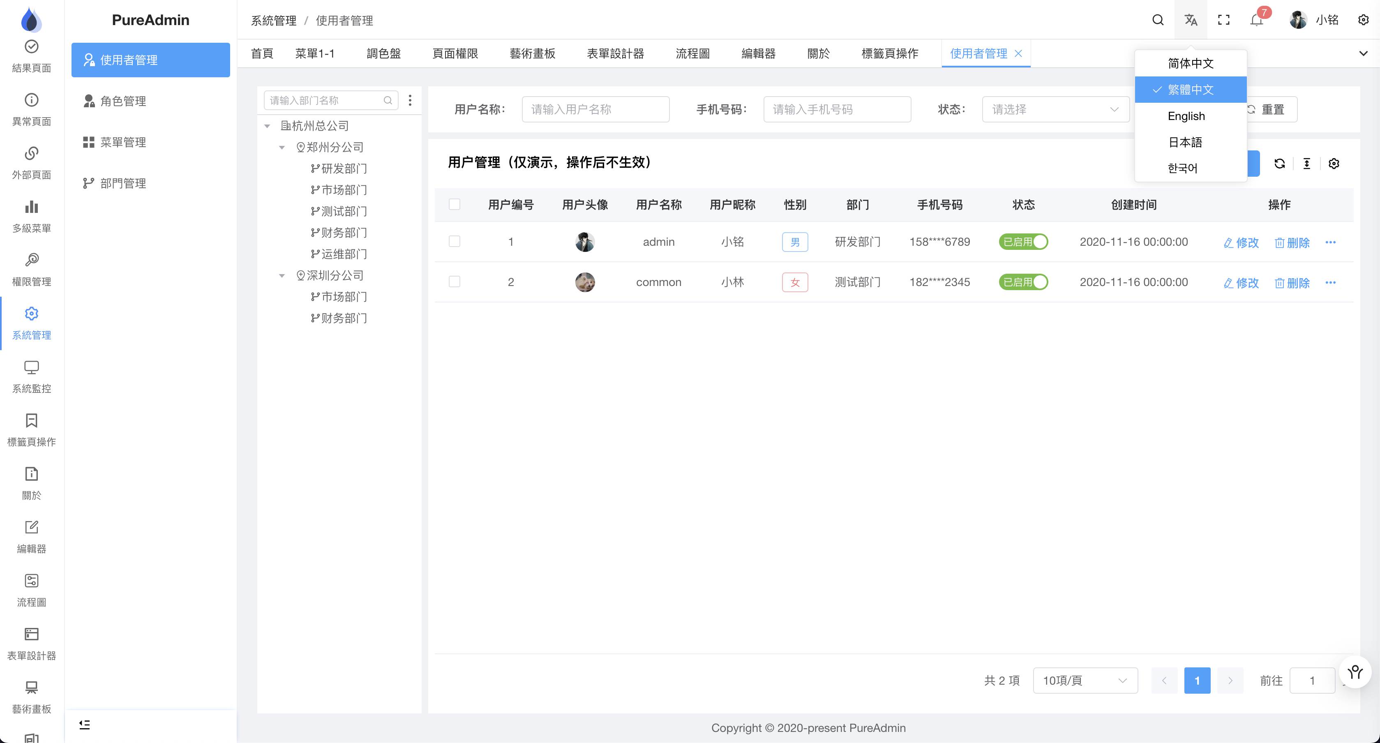The height and width of the screenshot is (743, 1380).
Task: Open the notifications bell
Action: pyautogui.click(x=1256, y=21)
